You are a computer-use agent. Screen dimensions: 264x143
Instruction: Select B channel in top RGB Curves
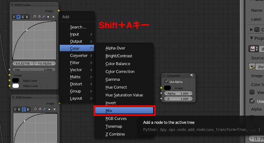tap(27, 17)
